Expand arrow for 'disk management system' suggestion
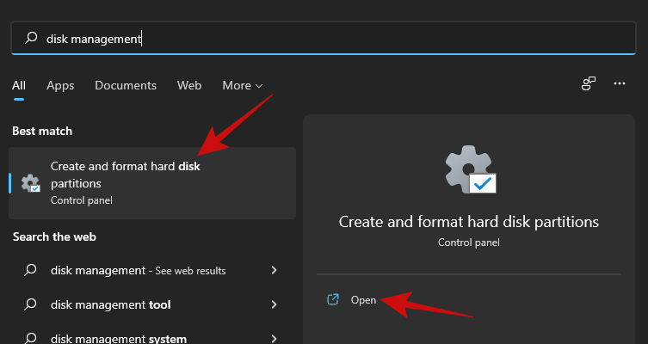 coord(274,338)
